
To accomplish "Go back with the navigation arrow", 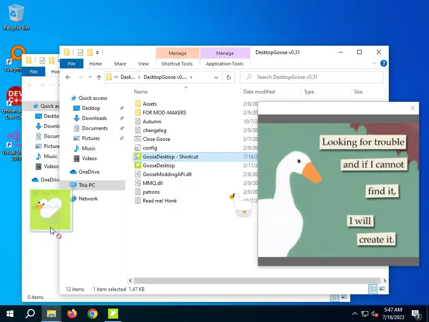I will tap(68, 77).
